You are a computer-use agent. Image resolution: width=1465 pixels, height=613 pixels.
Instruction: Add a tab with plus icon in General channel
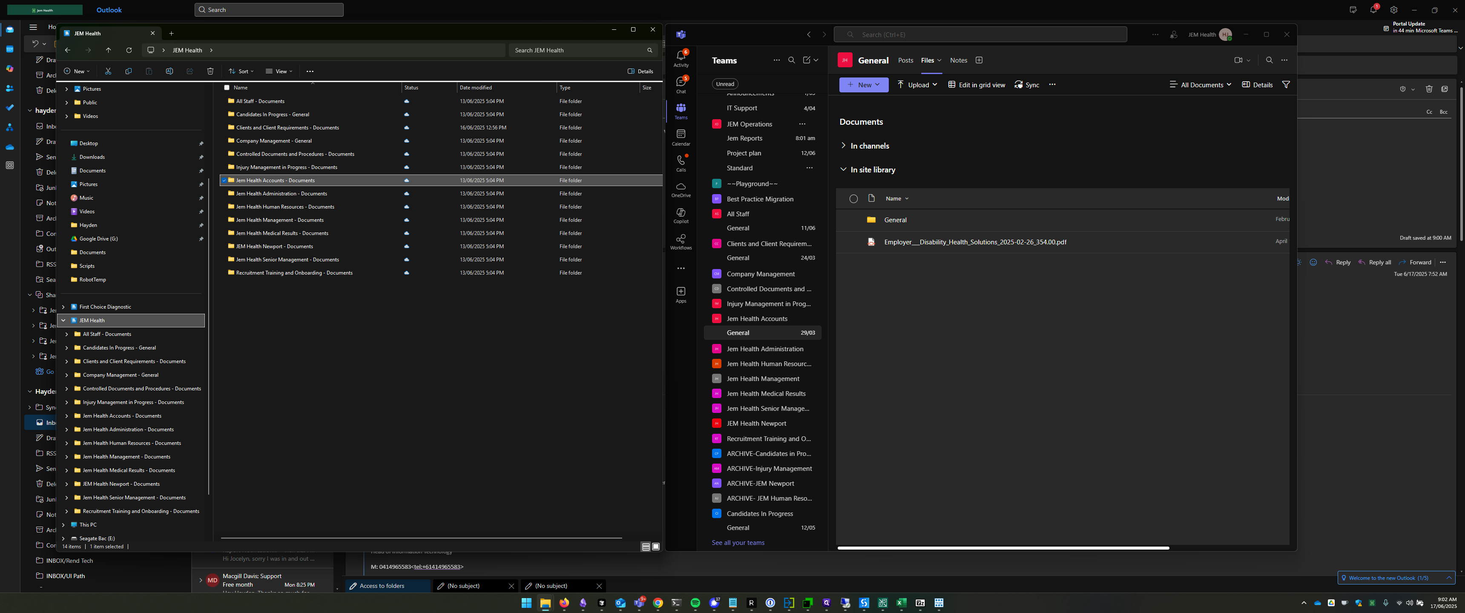click(x=979, y=60)
